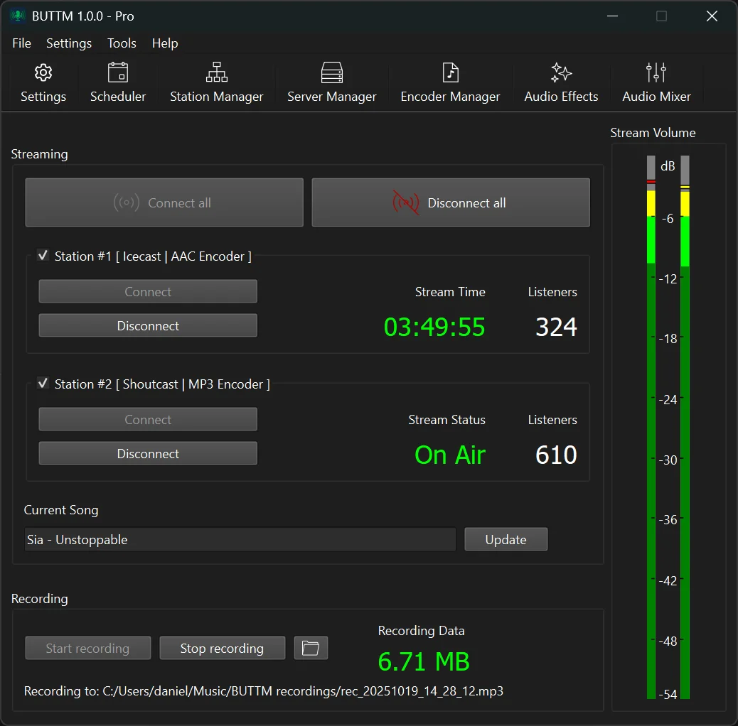Viewport: 738px width, 726px height.
Task: Open the recordings folder icon
Action: [x=311, y=648]
